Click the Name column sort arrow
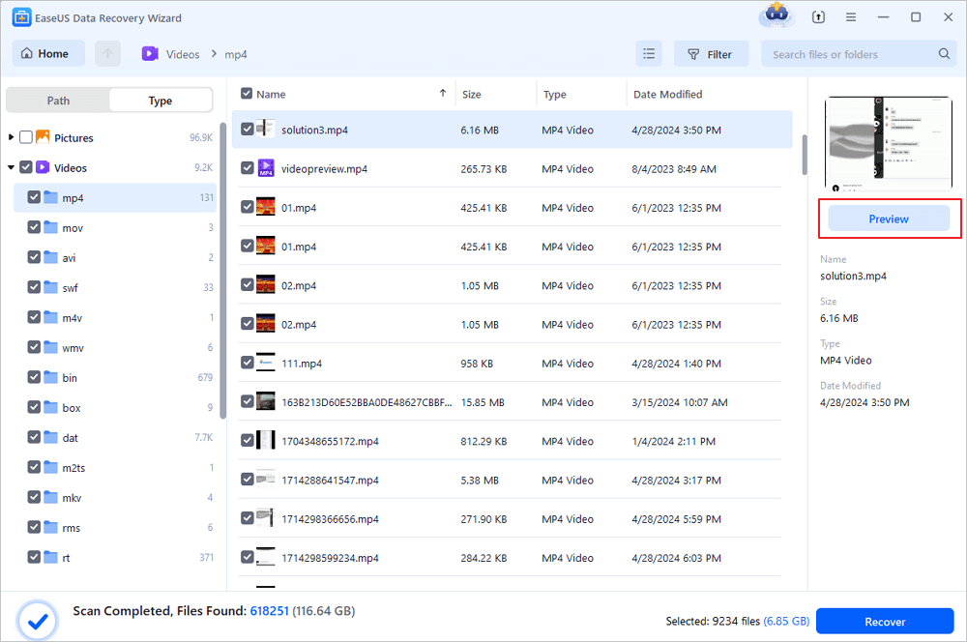 coord(443,93)
